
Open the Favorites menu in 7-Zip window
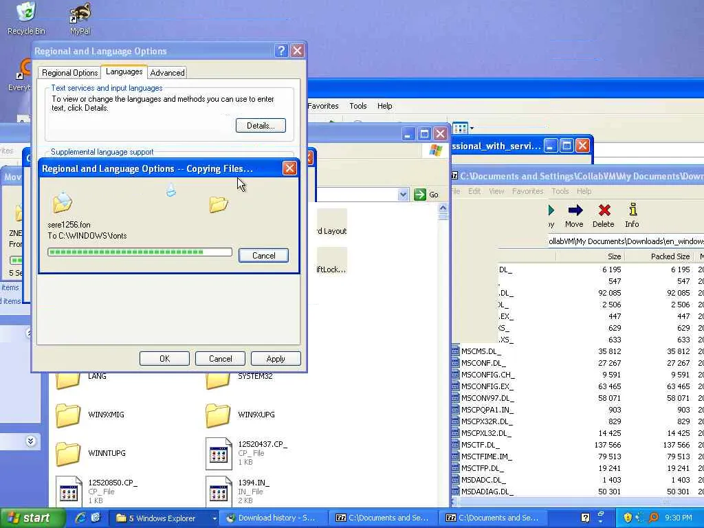click(x=527, y=191)
